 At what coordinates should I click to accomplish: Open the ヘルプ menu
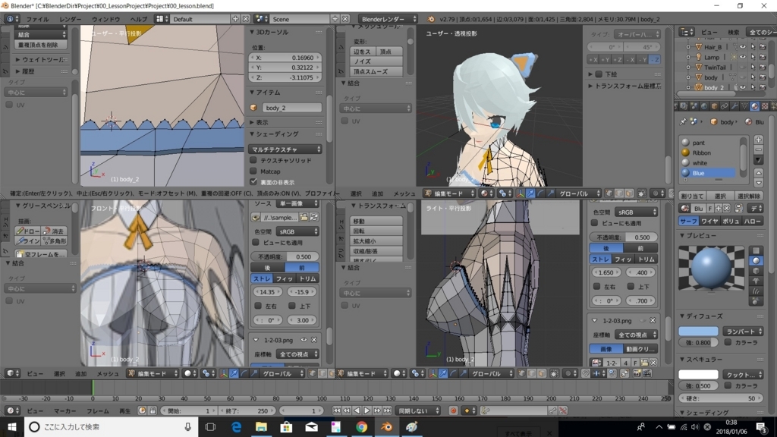click(138, 19)
